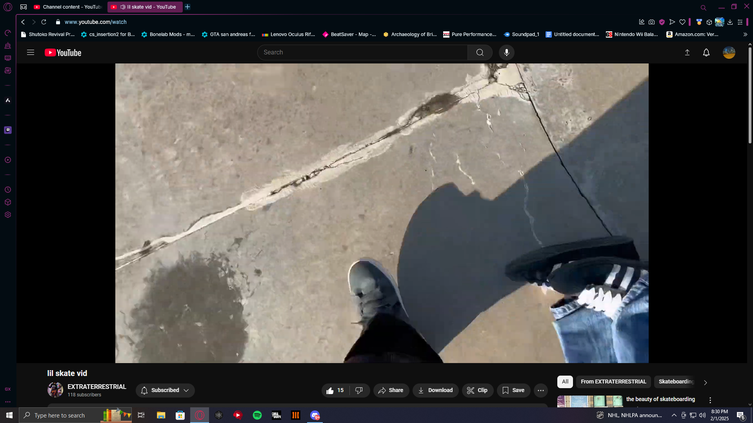Expand the bookmarks bar overflow chevron
This screenshot has height=423, width=753.
(745, 34)
